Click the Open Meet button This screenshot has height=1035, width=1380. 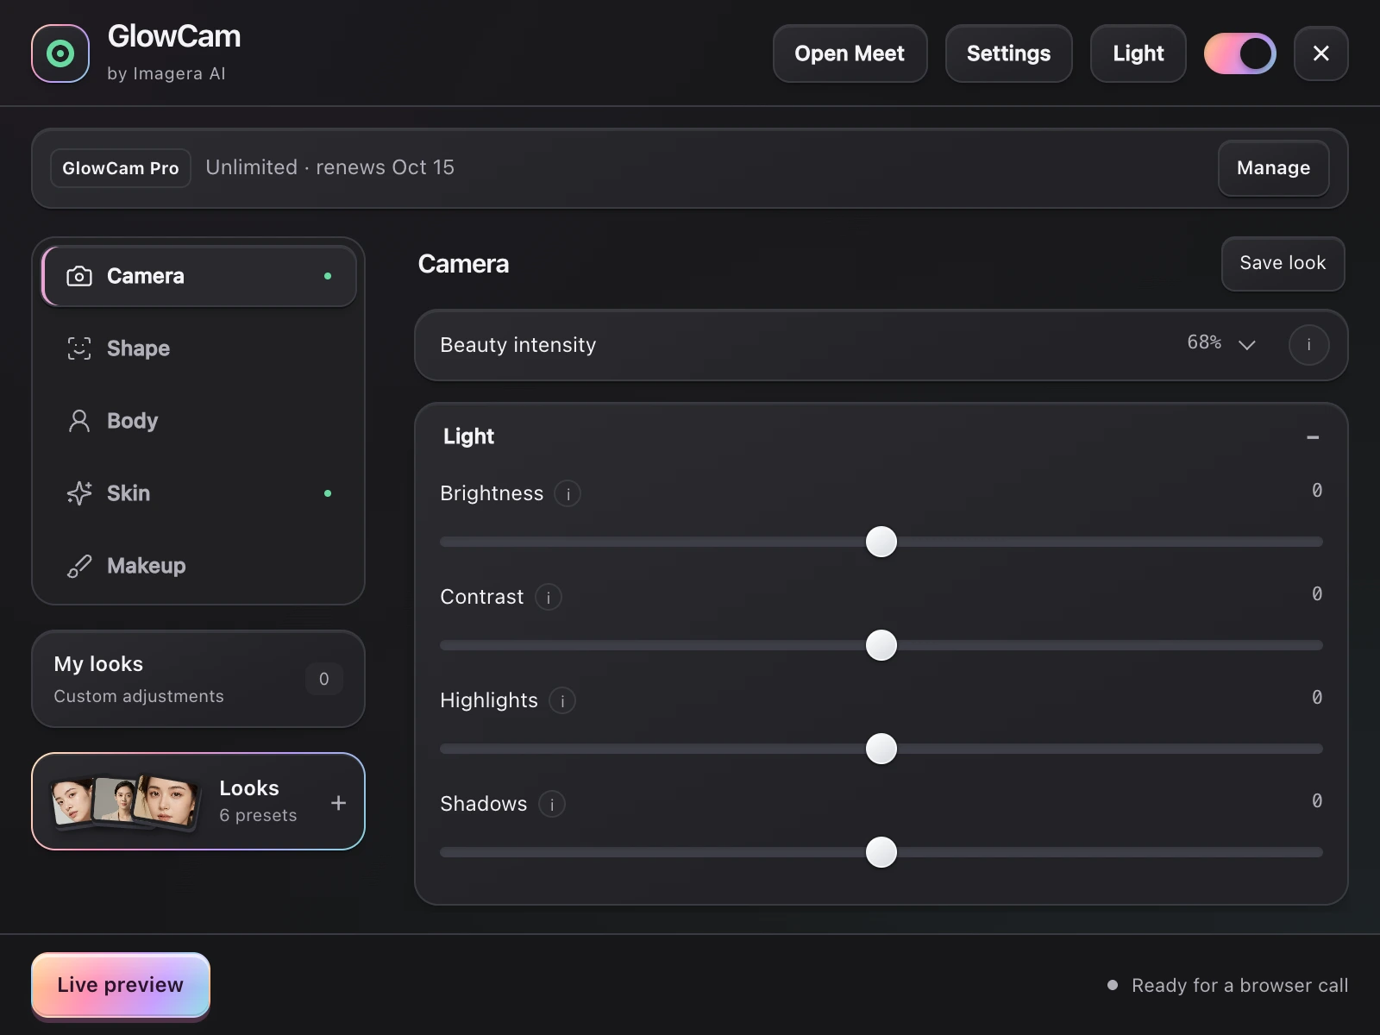click(850, 53)
